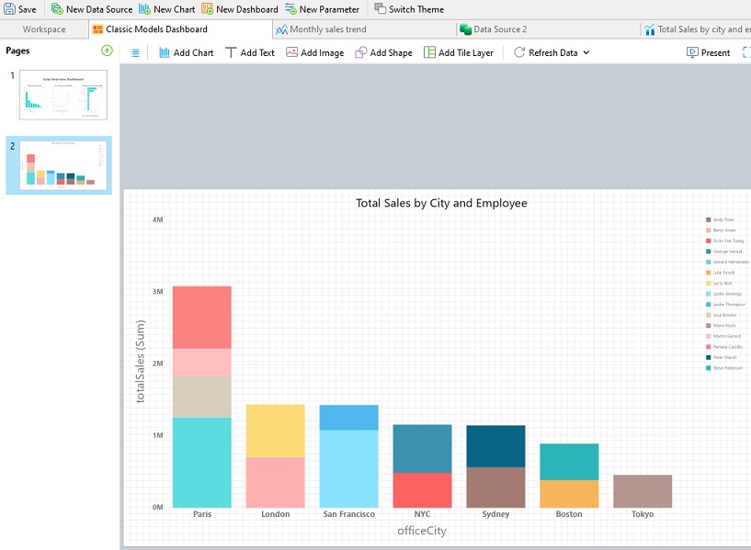
Task: Click the Switch Theme button label
Action: click(416, 9)
